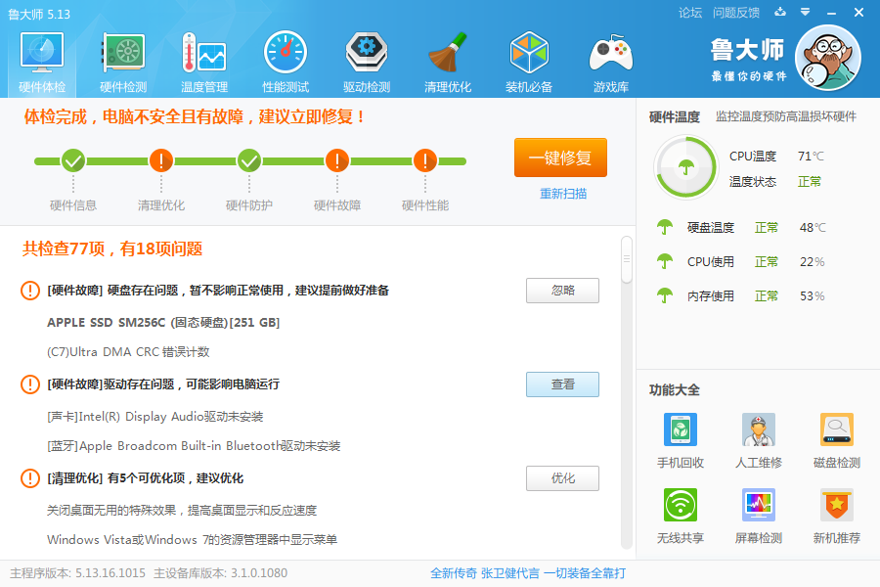Click the 功能大全 section heading
The width and height of the screenshot is (880, 587).
[x=675, y=389]
